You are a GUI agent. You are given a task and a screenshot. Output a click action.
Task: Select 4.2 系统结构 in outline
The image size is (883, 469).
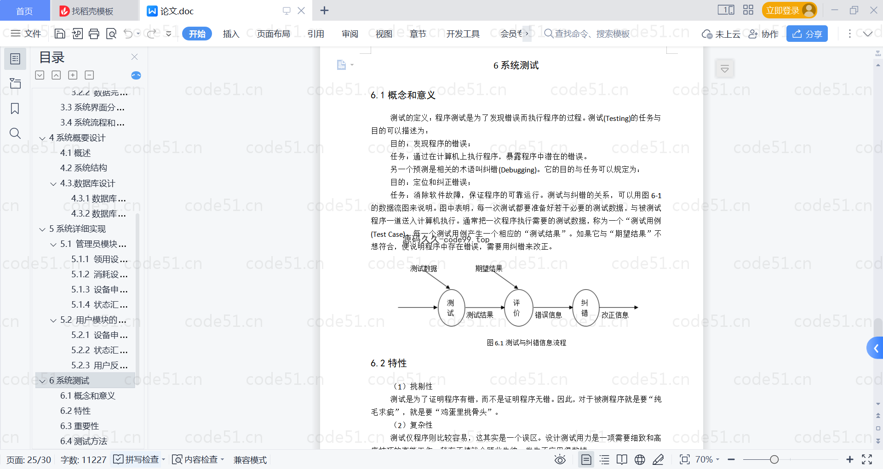click(84, 168)
